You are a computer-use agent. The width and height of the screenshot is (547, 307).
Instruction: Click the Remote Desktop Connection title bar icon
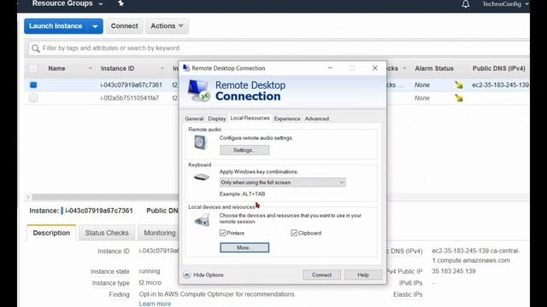tap(186, 68)
